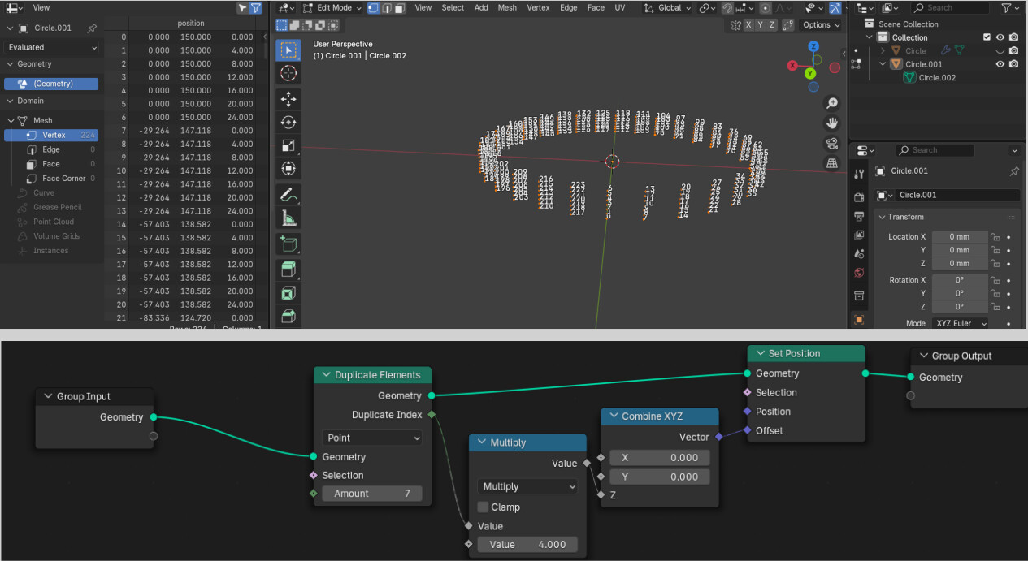Activate the 3D Cursor tool
Screen dimensions: 1028x561
click(288, 74)
